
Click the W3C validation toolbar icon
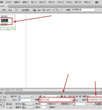click(48, 10)
